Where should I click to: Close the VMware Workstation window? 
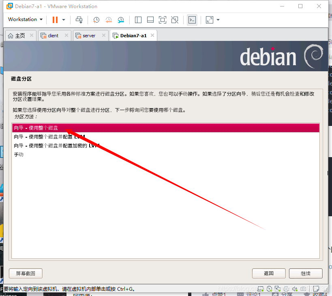319,6
